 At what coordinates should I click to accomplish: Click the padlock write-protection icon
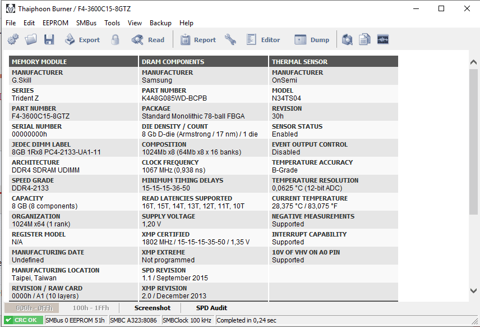pos(115,39)
